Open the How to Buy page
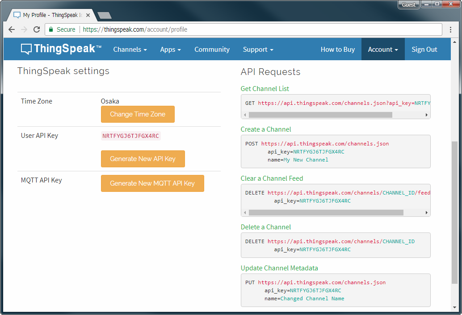Image resolution: width=462 pixels, height=315 pixels. (x=338, y=50)
